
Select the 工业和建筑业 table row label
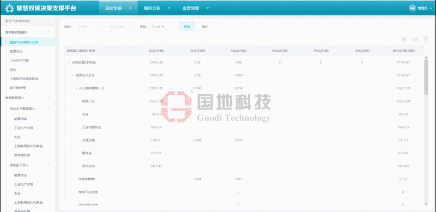[x=92, y=127]
